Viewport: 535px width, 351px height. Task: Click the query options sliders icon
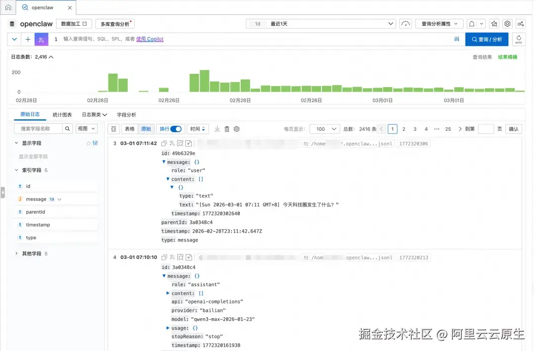point(457,39)
